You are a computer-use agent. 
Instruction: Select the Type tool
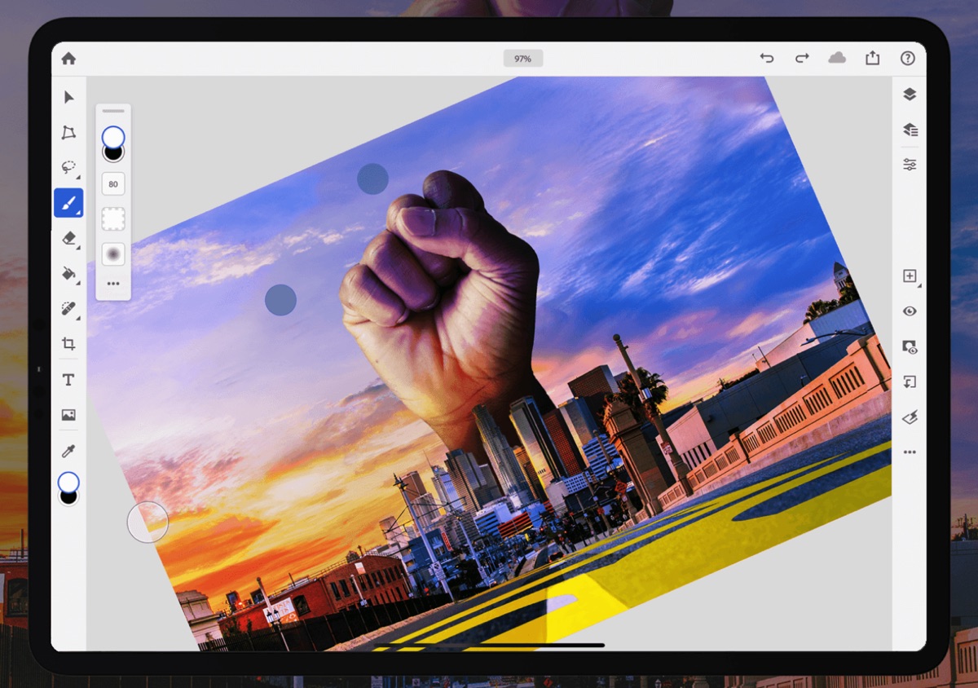pyautogui.click(x=68, y=380)
